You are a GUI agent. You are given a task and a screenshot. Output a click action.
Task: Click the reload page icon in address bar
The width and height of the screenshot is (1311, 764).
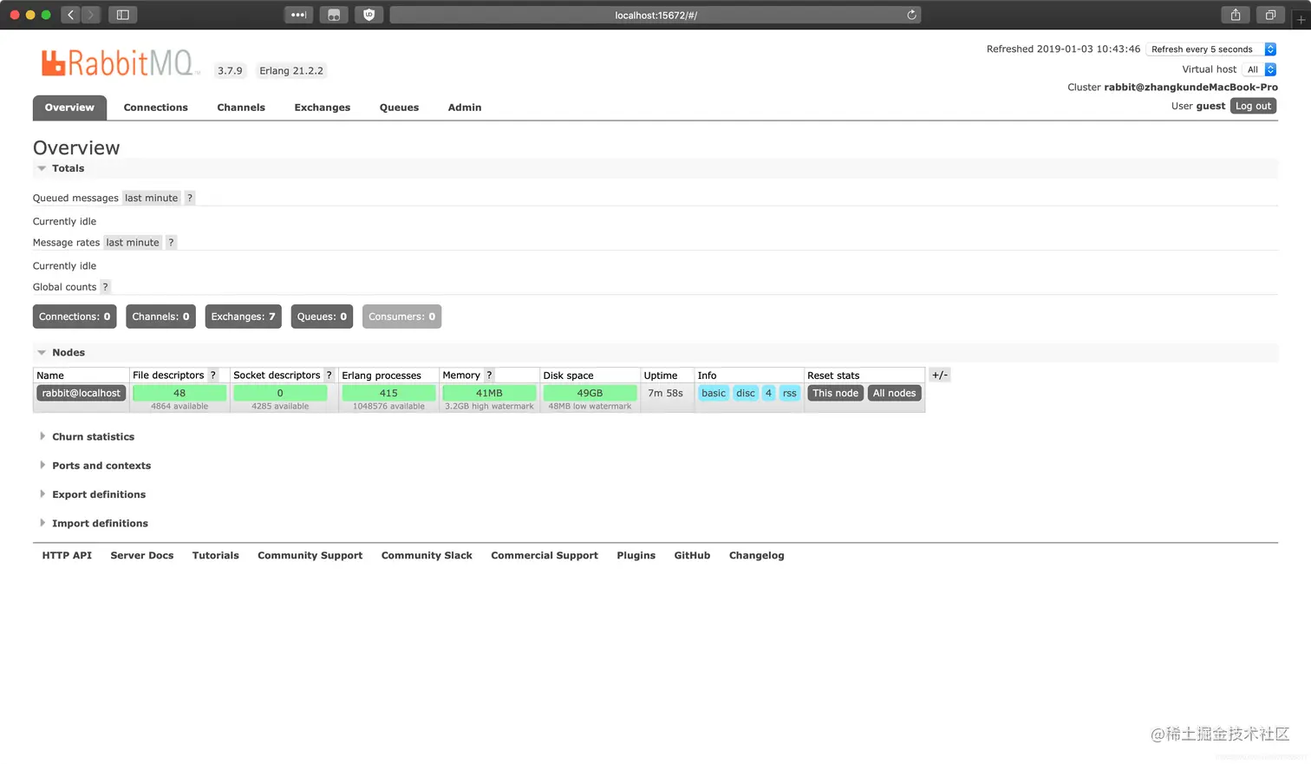[x=911, y=15]
